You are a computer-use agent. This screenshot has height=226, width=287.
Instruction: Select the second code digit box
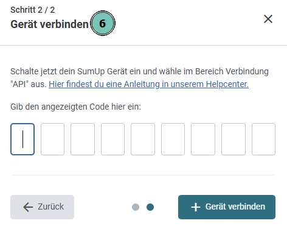(x=52, y=139)
